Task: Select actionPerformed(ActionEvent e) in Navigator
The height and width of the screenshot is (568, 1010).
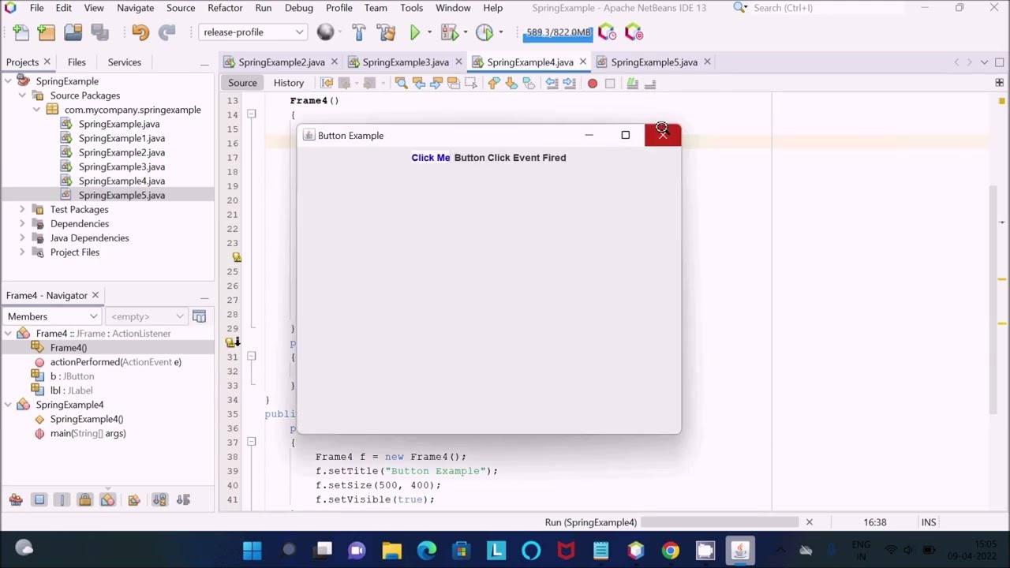Action: pyautogui.click(x=115, y=362)
